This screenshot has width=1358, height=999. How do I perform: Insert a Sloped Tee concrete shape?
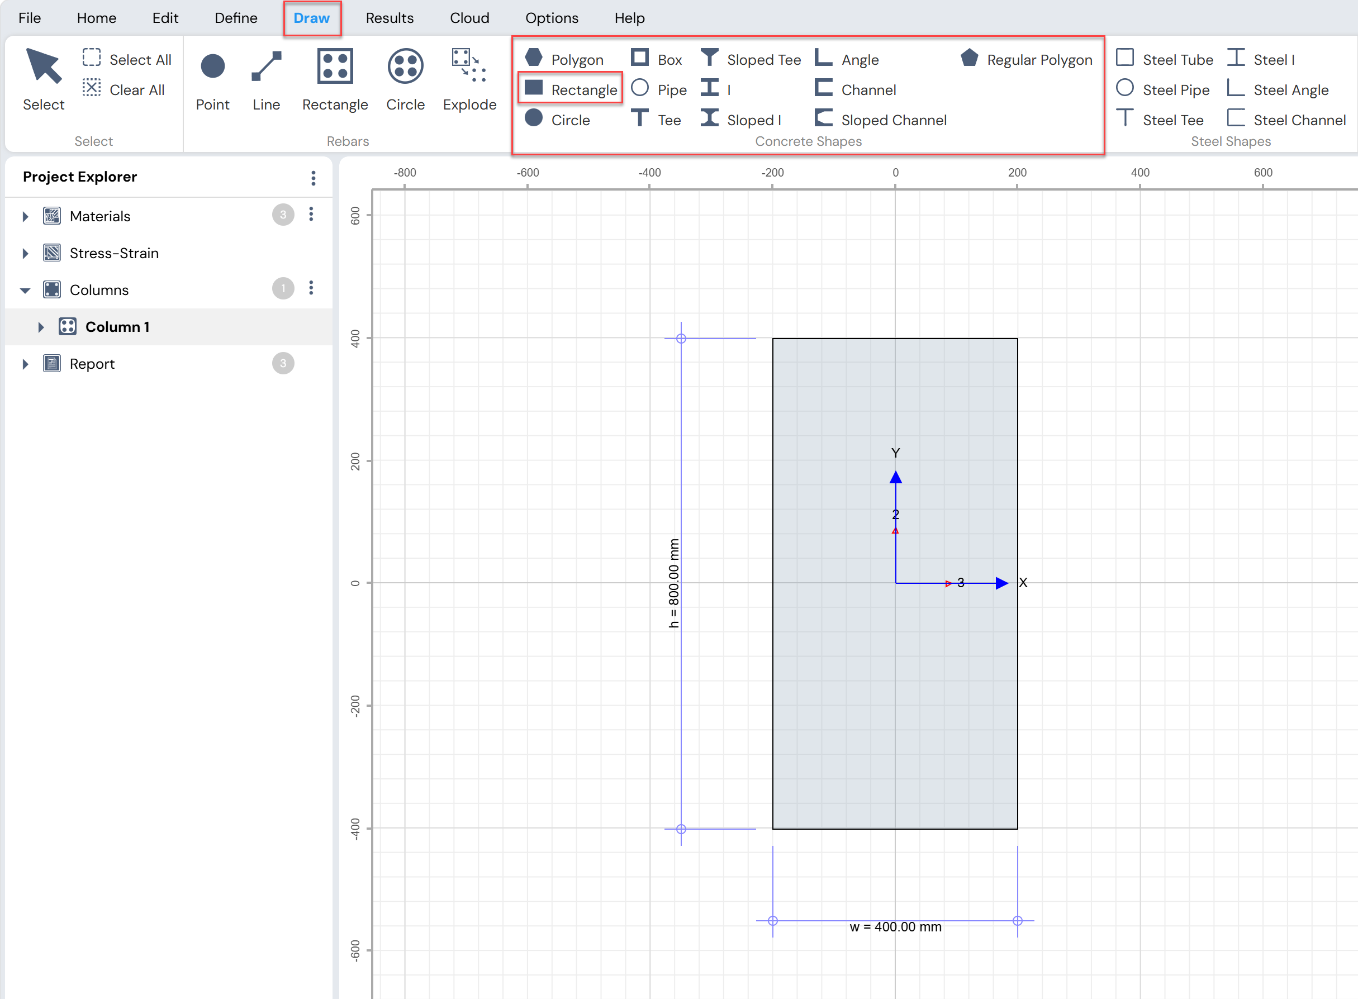[x=751, y=59]
